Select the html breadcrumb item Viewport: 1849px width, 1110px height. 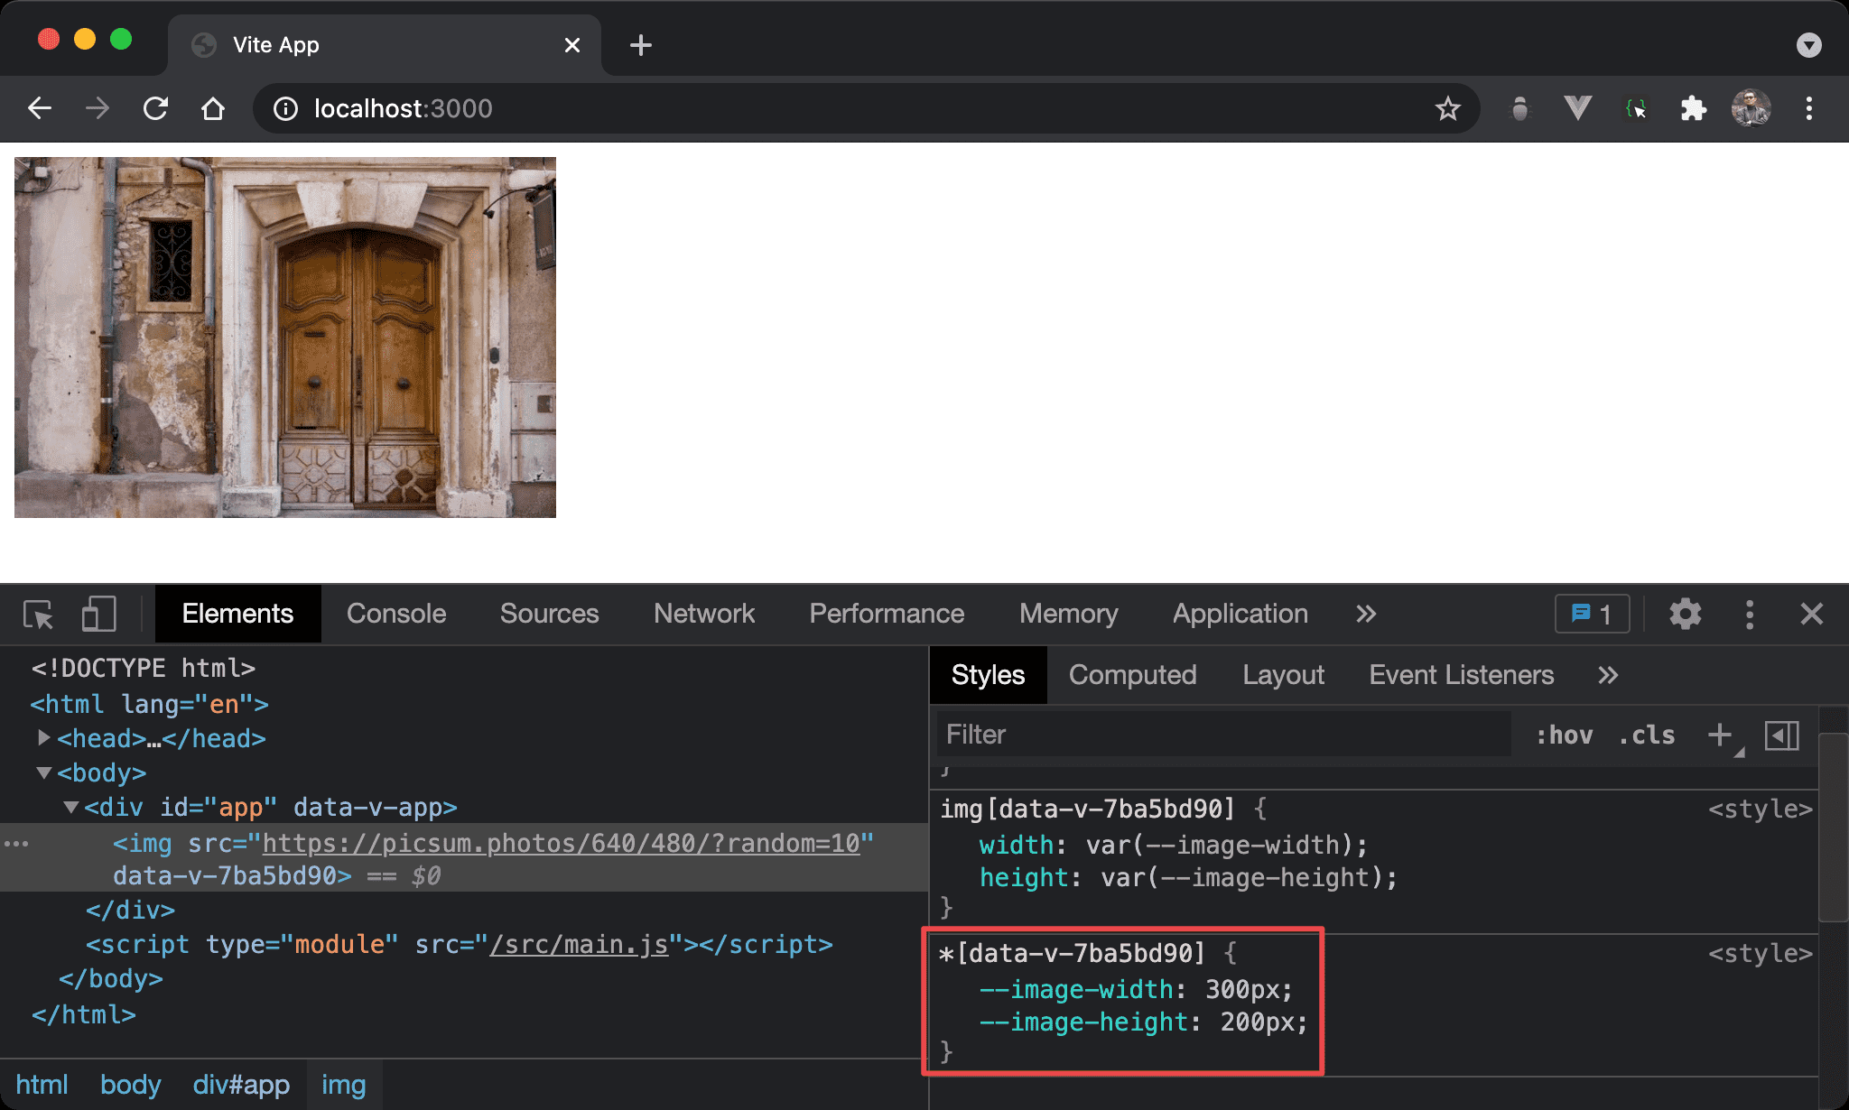pyautogui.click(x=42, y=1085)
